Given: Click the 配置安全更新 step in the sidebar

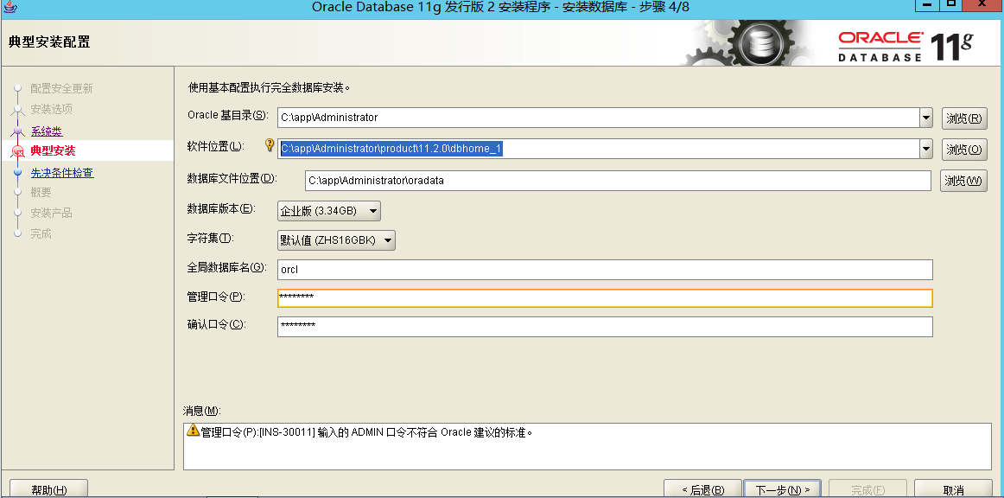Looking at the screenshot, I should [61, 88].
